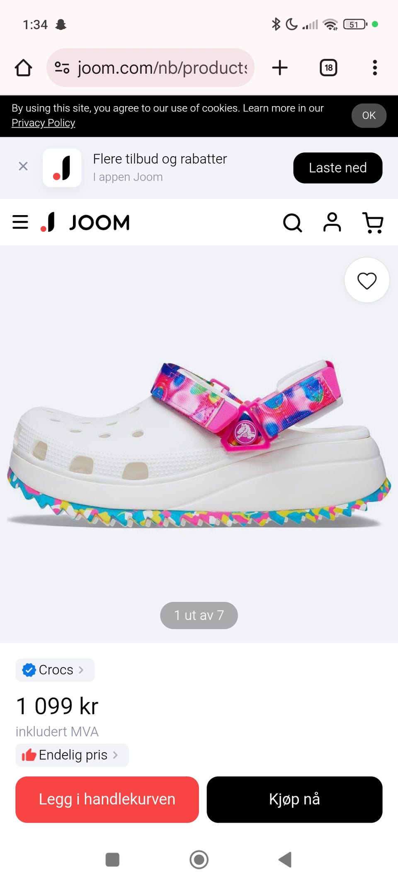Open the browser three-dot overflow menu

tap(375, 68)
